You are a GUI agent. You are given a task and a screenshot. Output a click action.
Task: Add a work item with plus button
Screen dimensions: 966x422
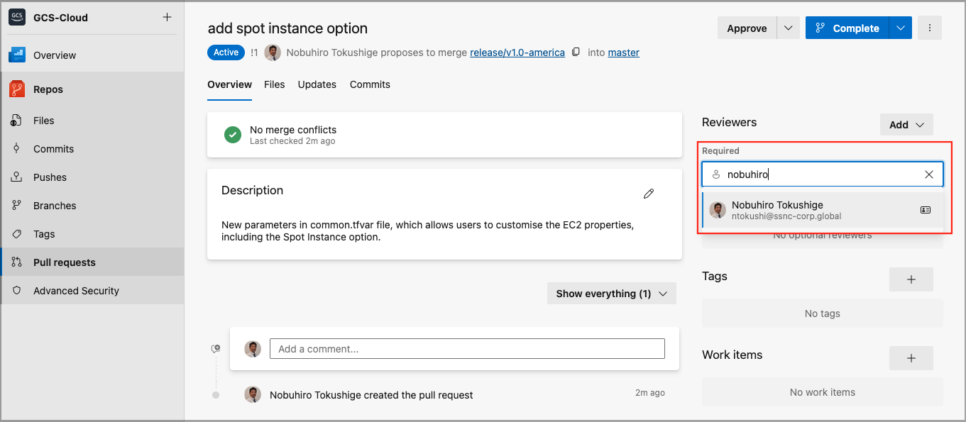pos(911,358)
